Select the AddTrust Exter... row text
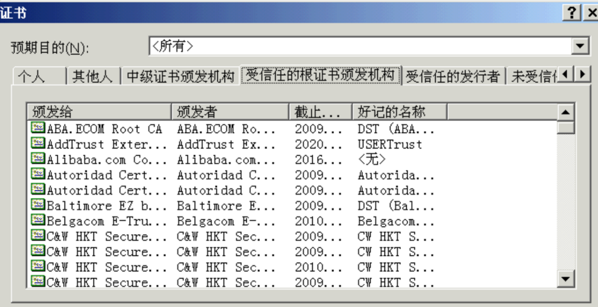 [x=107, y=144]
